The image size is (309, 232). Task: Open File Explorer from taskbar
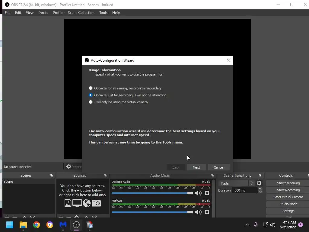[23, 225]
